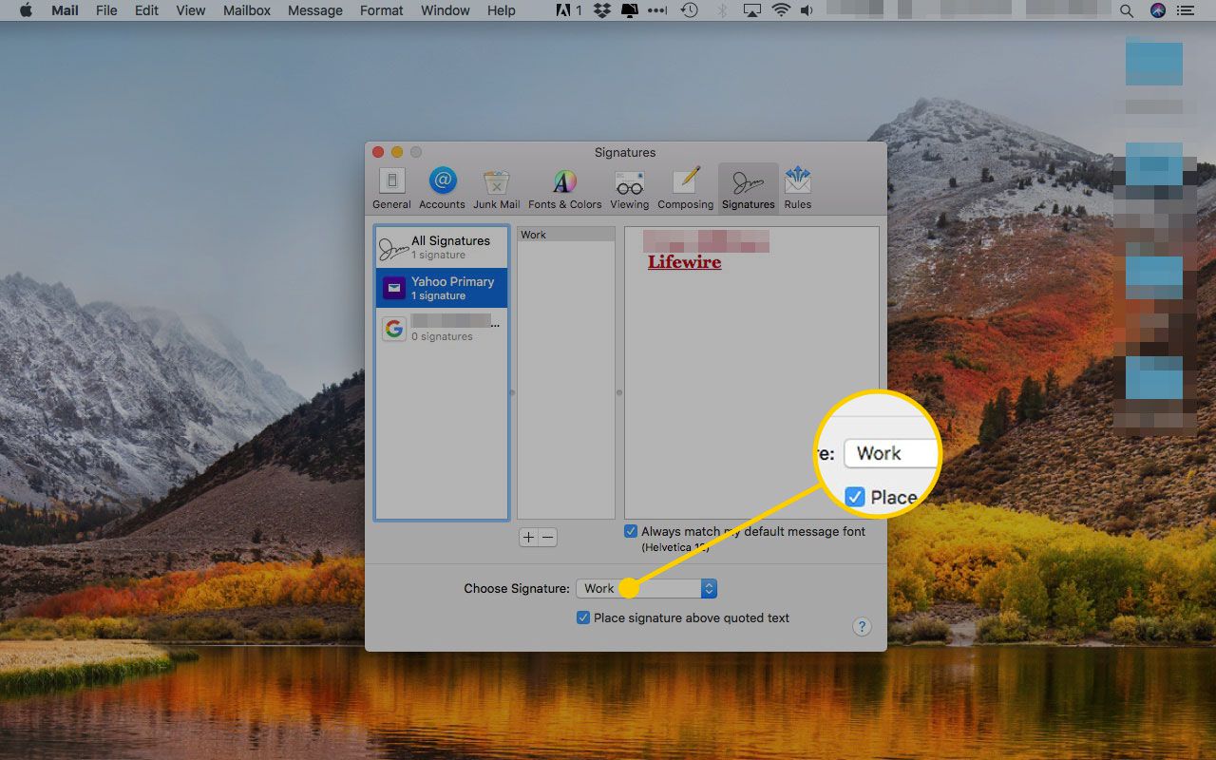Open the Mailbox menu
The image size is (1216, 760).
click(246, 10)
